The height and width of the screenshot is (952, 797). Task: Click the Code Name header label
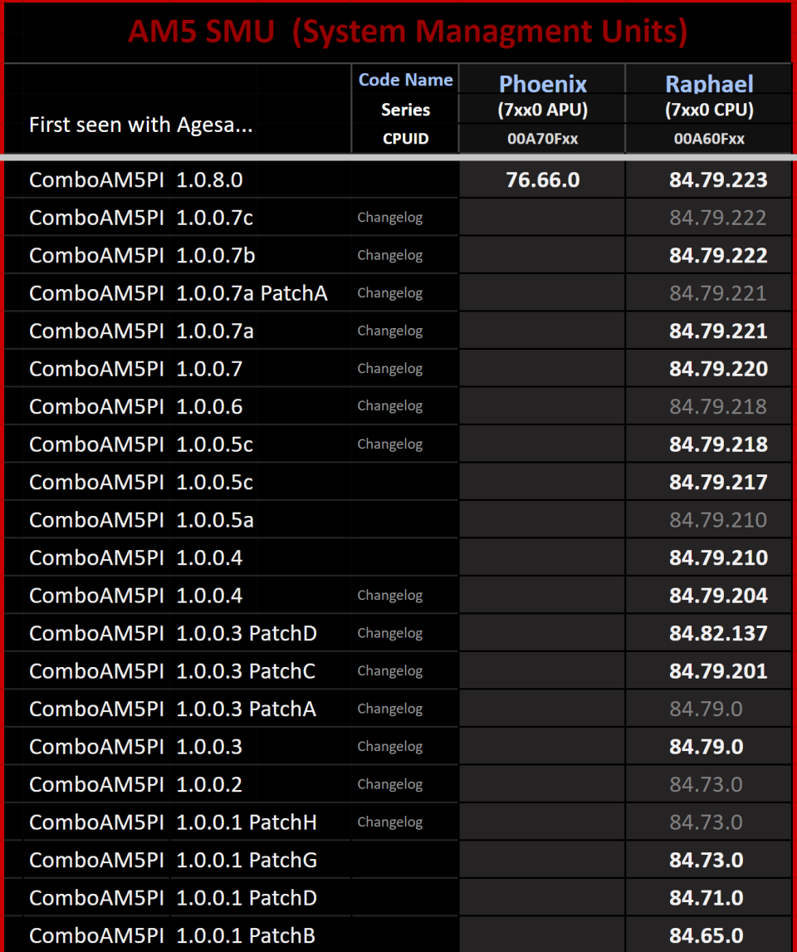(x=405, y=81)
